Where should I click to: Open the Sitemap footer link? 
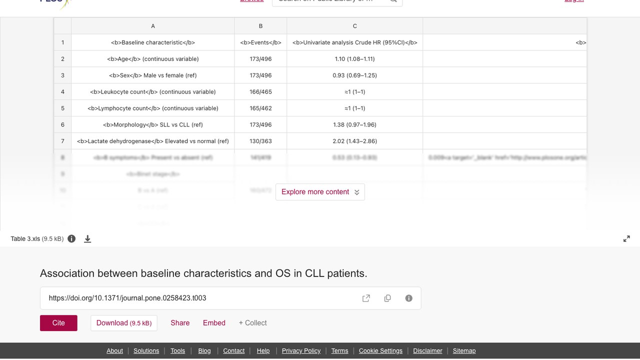[x=464, y=351]
